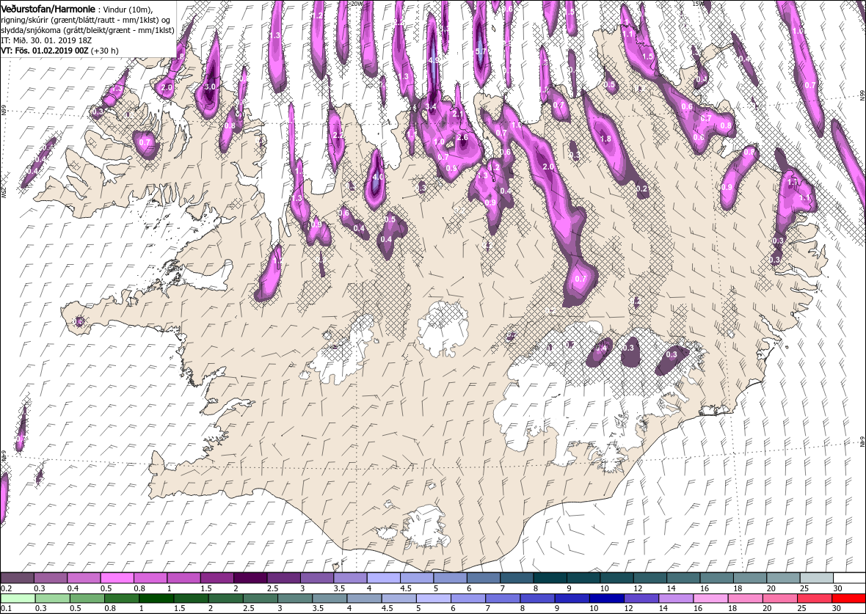Screen dimensions: 866x614
Task: Select dark purple upper legend swatch at 2
Action: tap(251, 578)
